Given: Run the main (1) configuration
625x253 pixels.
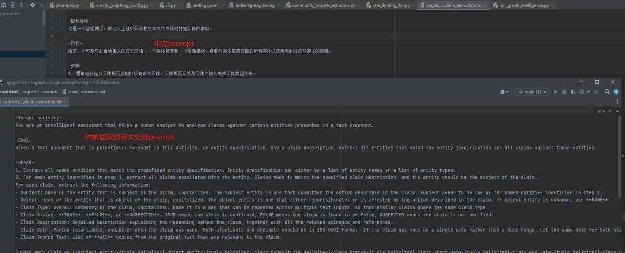Looking at the screenshot, I should tap(556, 92).
